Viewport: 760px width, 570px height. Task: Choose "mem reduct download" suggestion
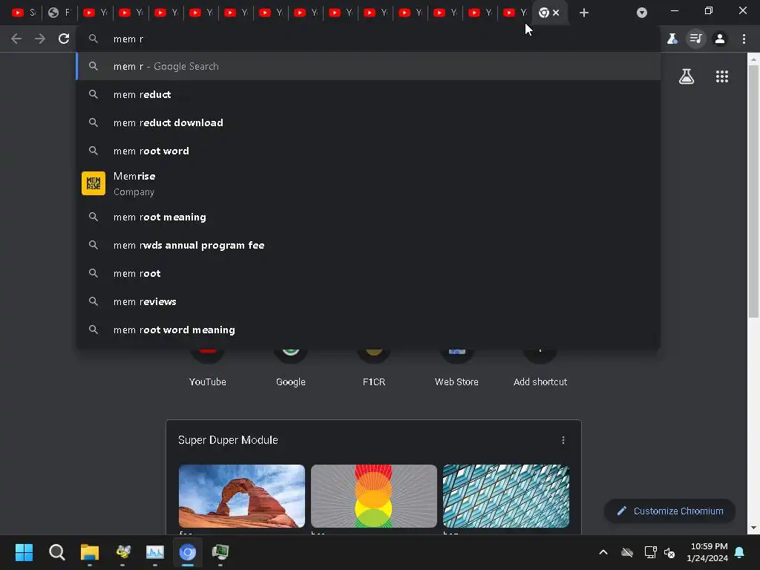(368, 122)
